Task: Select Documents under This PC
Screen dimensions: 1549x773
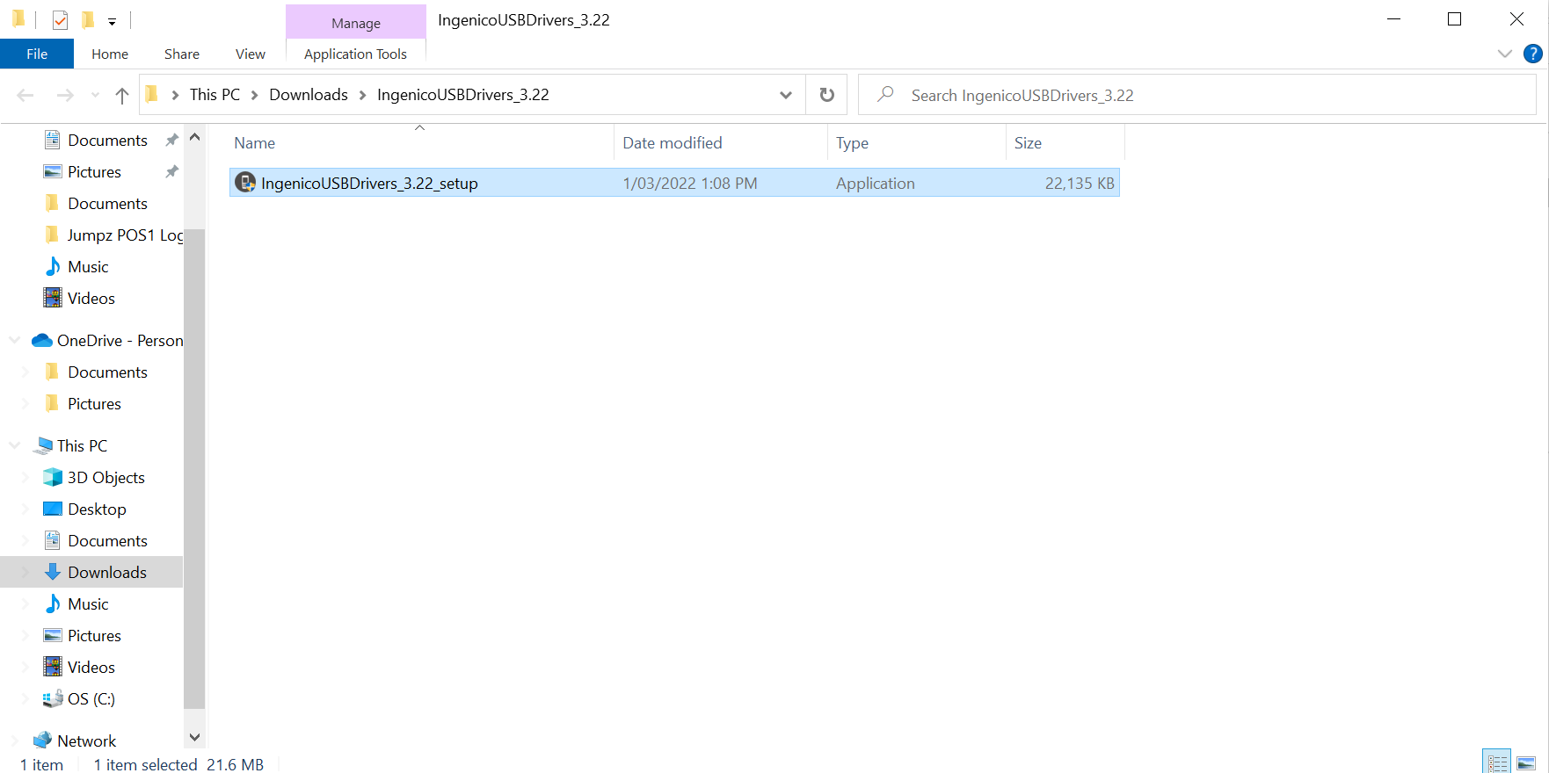Action: (x=107, y=540)
